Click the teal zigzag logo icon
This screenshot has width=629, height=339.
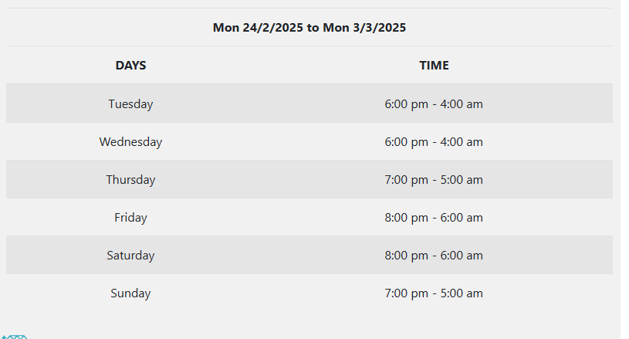15,337
